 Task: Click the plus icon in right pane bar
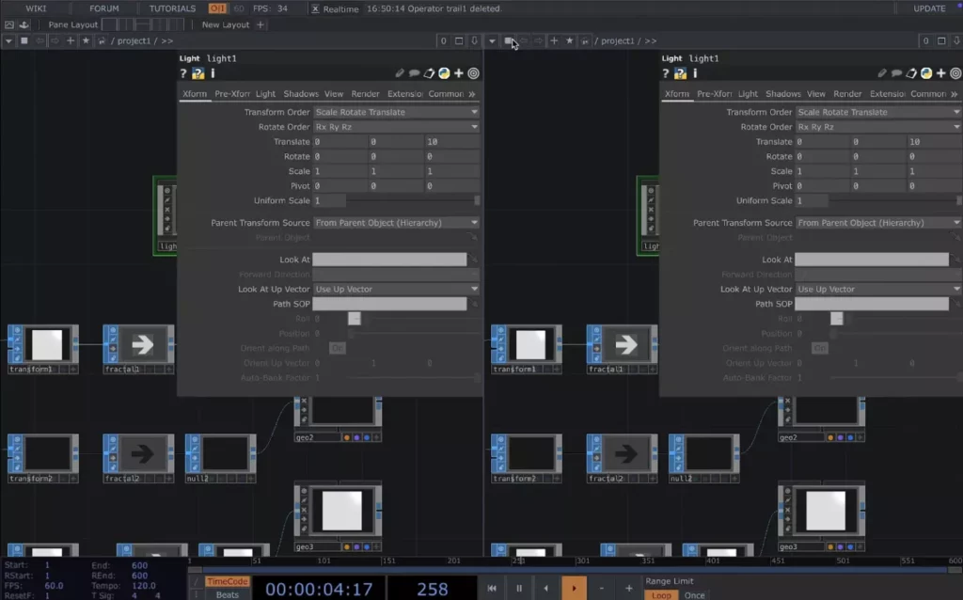554,41
